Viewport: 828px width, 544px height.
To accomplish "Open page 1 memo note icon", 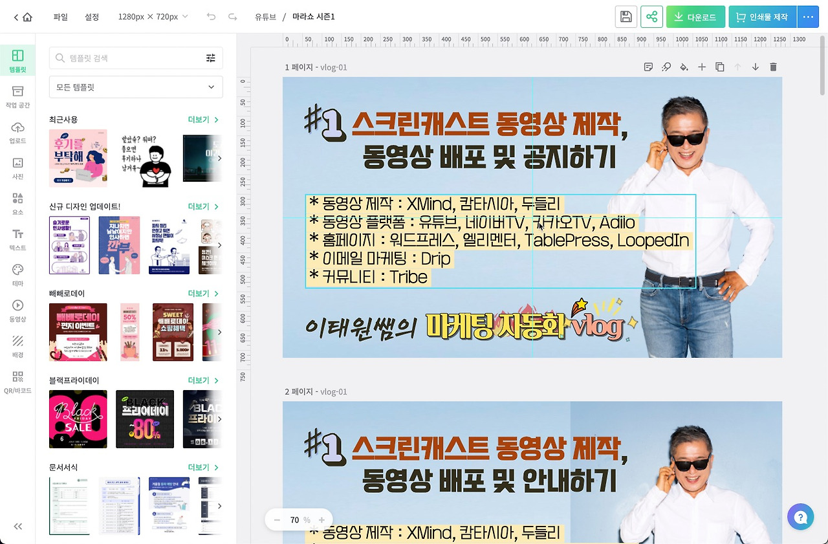I will pyautogui.click(x=648, y=67).
